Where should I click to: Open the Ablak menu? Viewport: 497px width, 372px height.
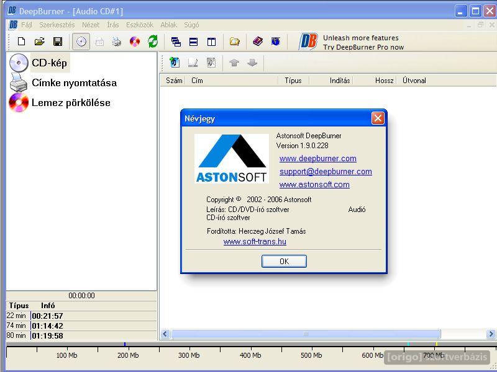[x=168, y=25]
